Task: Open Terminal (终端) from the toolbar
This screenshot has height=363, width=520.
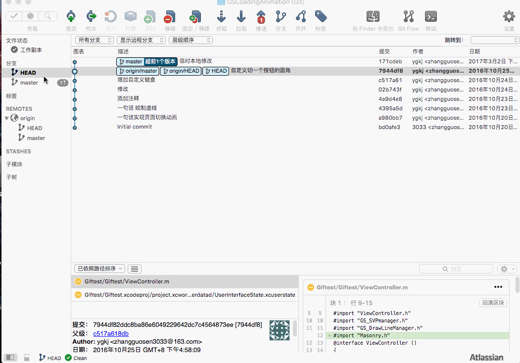Action: pos(431,18)
